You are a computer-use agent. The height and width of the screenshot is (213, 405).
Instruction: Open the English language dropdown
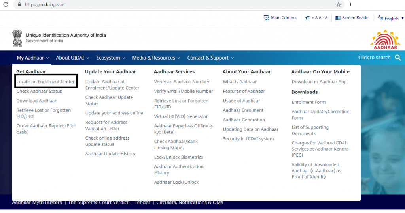click(391, 18)
